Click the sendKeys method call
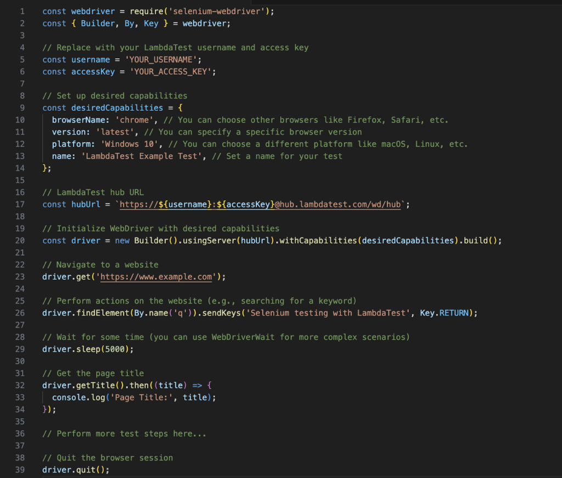562x478 pixels. (222, 313)
